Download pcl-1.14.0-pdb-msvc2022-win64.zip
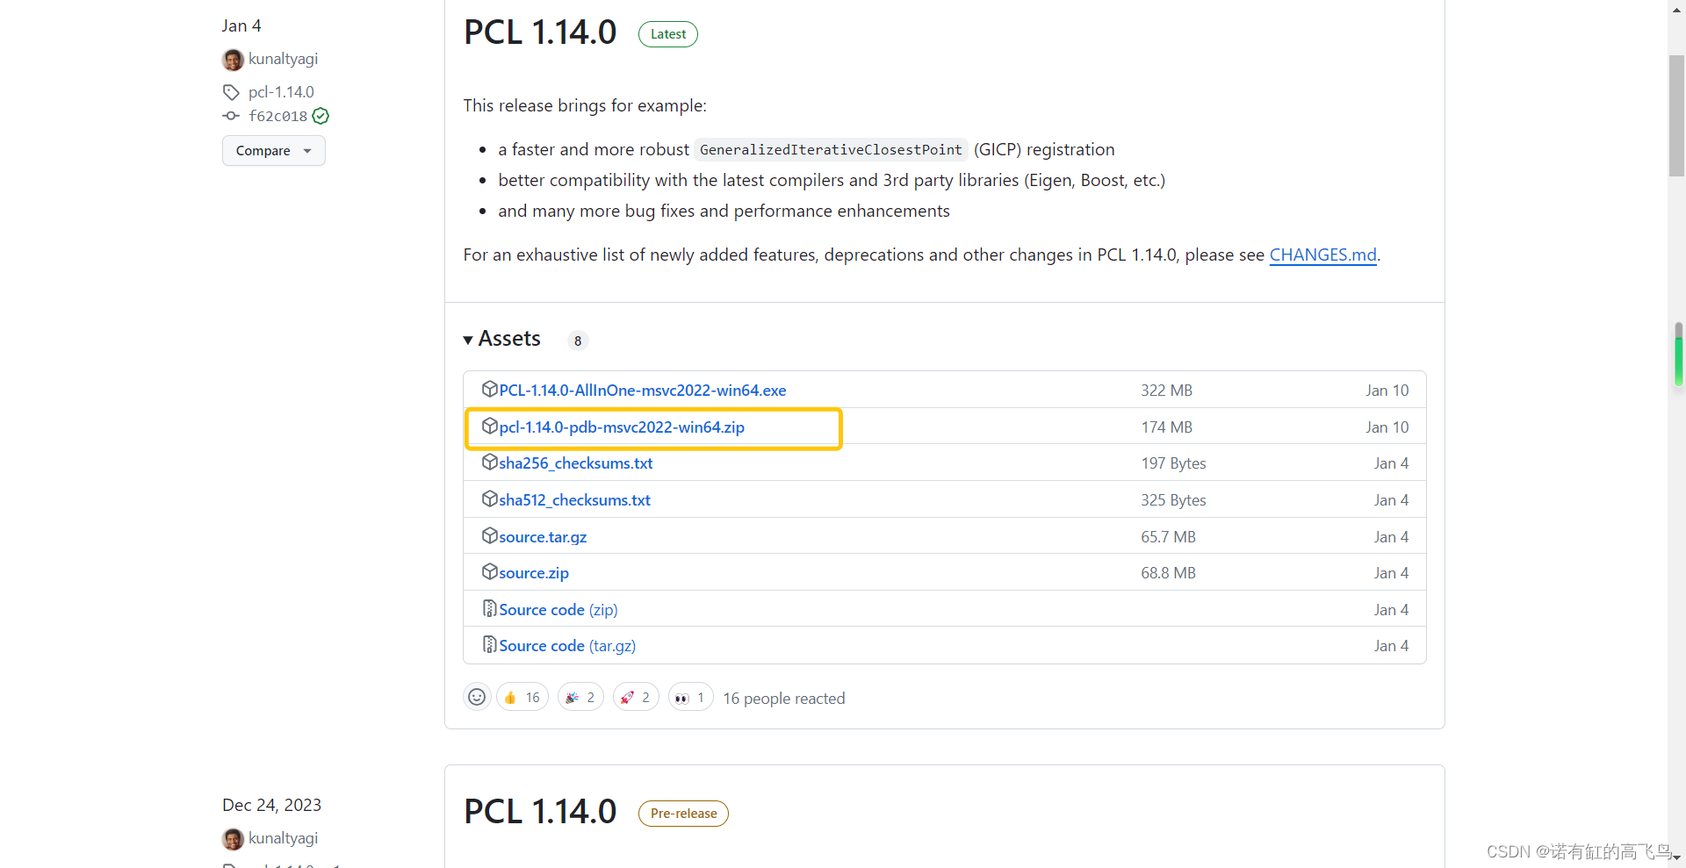Image resolution: width=1686 pixels, height=868 pixels. point(622,427)
